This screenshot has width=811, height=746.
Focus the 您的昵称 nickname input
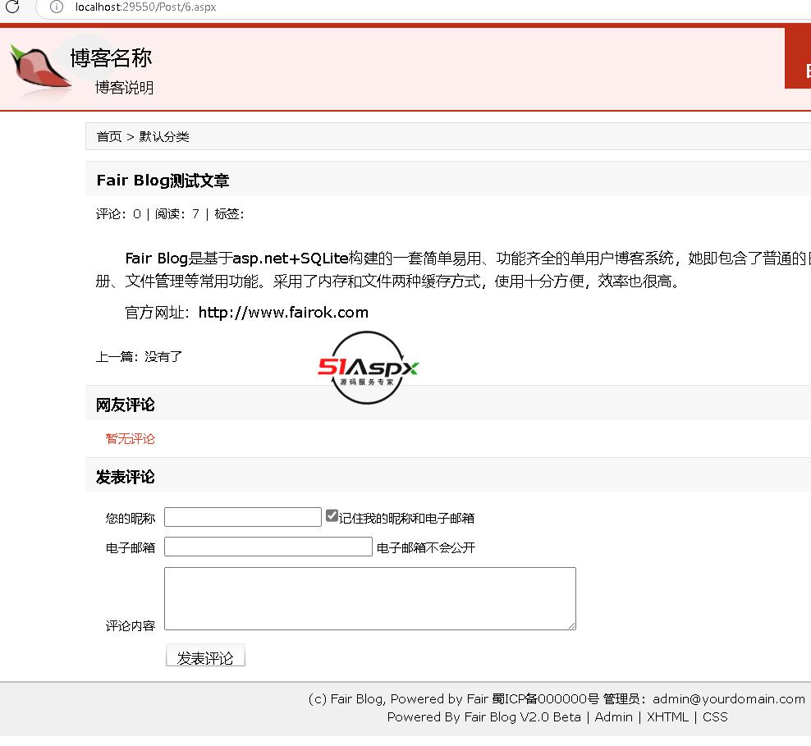click(x=243, y=517)
